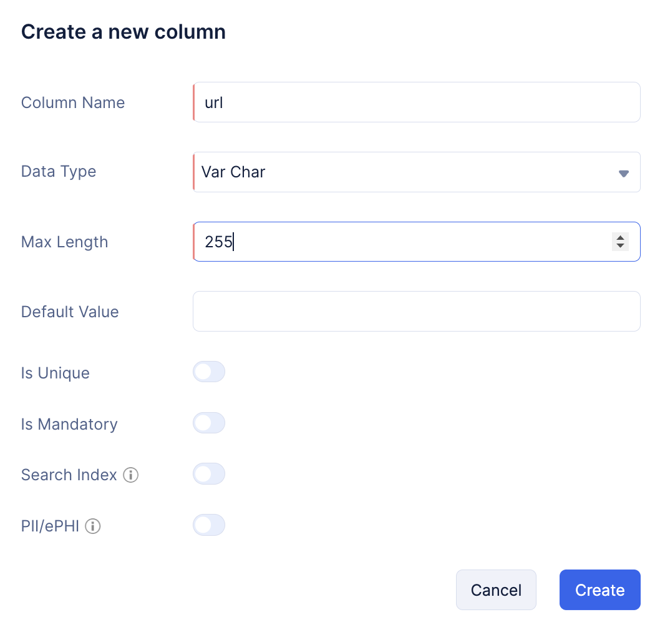This screenshot has width=660, height=627.
Task: Click the Default Value label
Action: 70,312
